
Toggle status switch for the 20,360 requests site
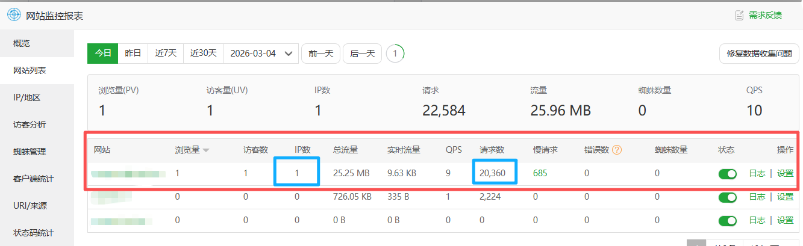(x=728, y=173)
